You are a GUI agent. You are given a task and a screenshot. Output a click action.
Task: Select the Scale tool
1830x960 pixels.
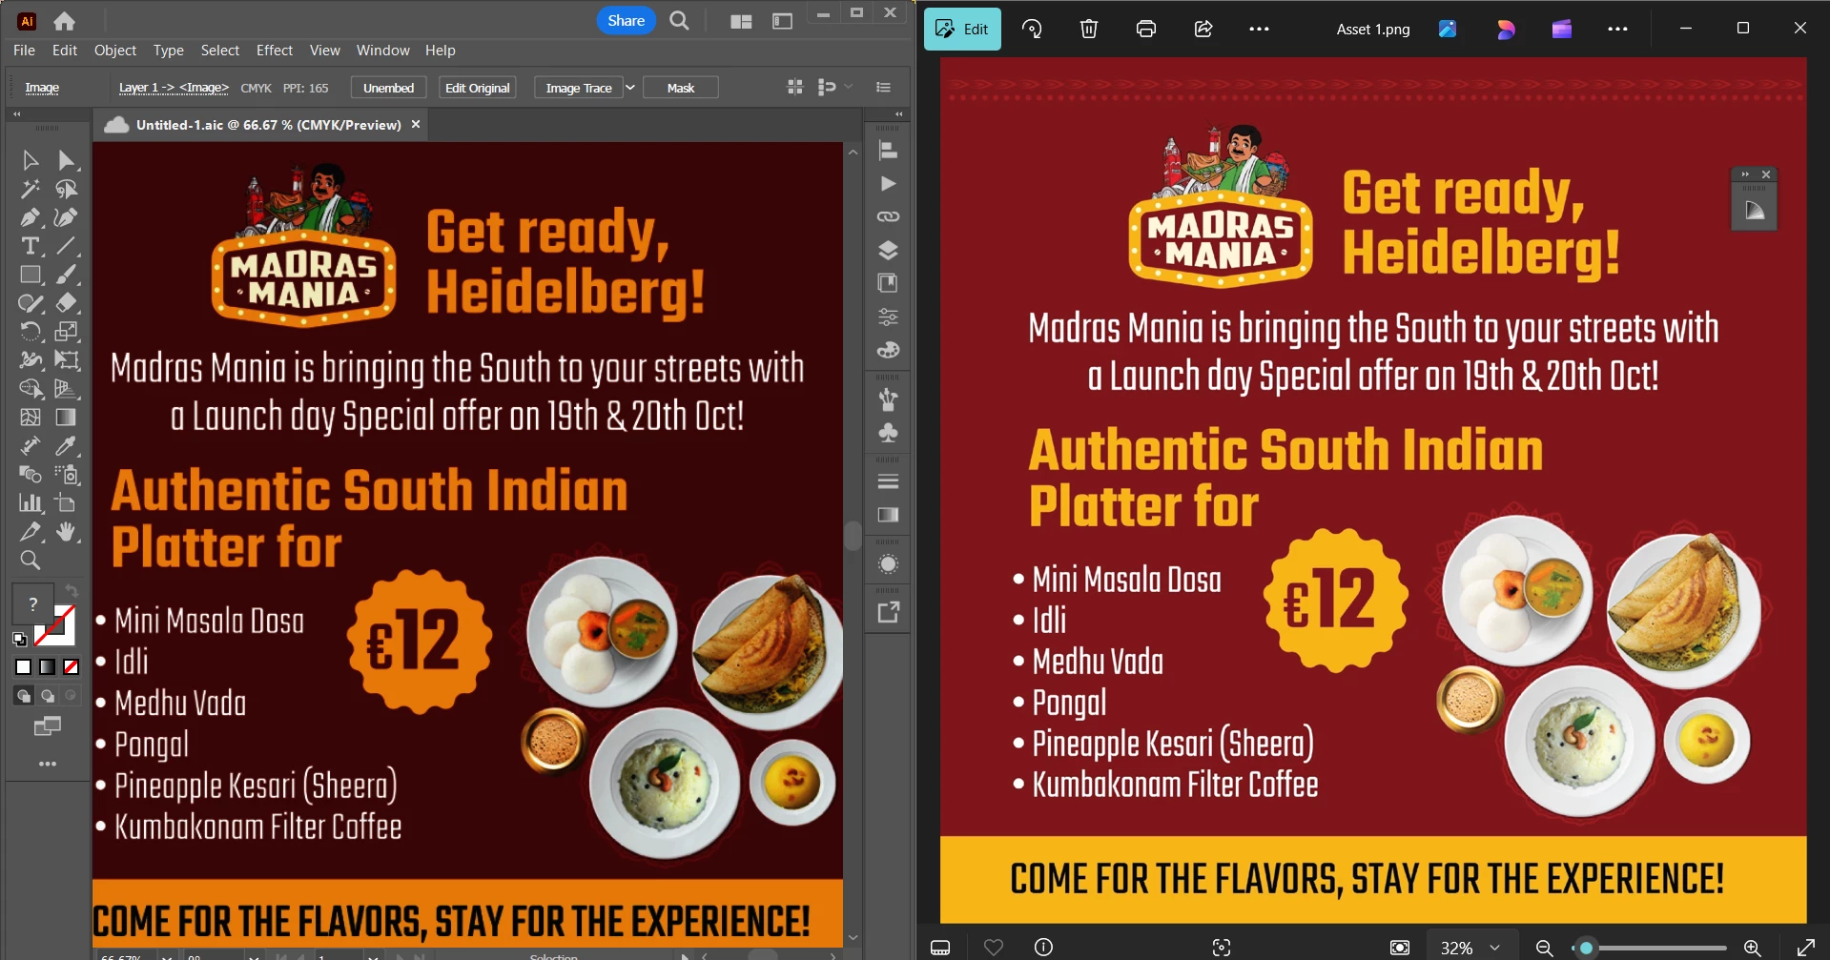[x=66, y=332]
